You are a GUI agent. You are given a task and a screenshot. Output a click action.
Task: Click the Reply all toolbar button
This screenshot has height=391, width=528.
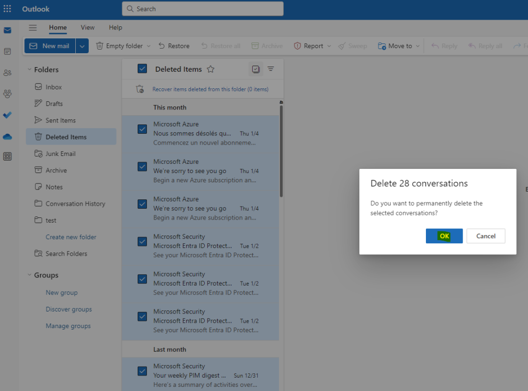click(485, 46)
